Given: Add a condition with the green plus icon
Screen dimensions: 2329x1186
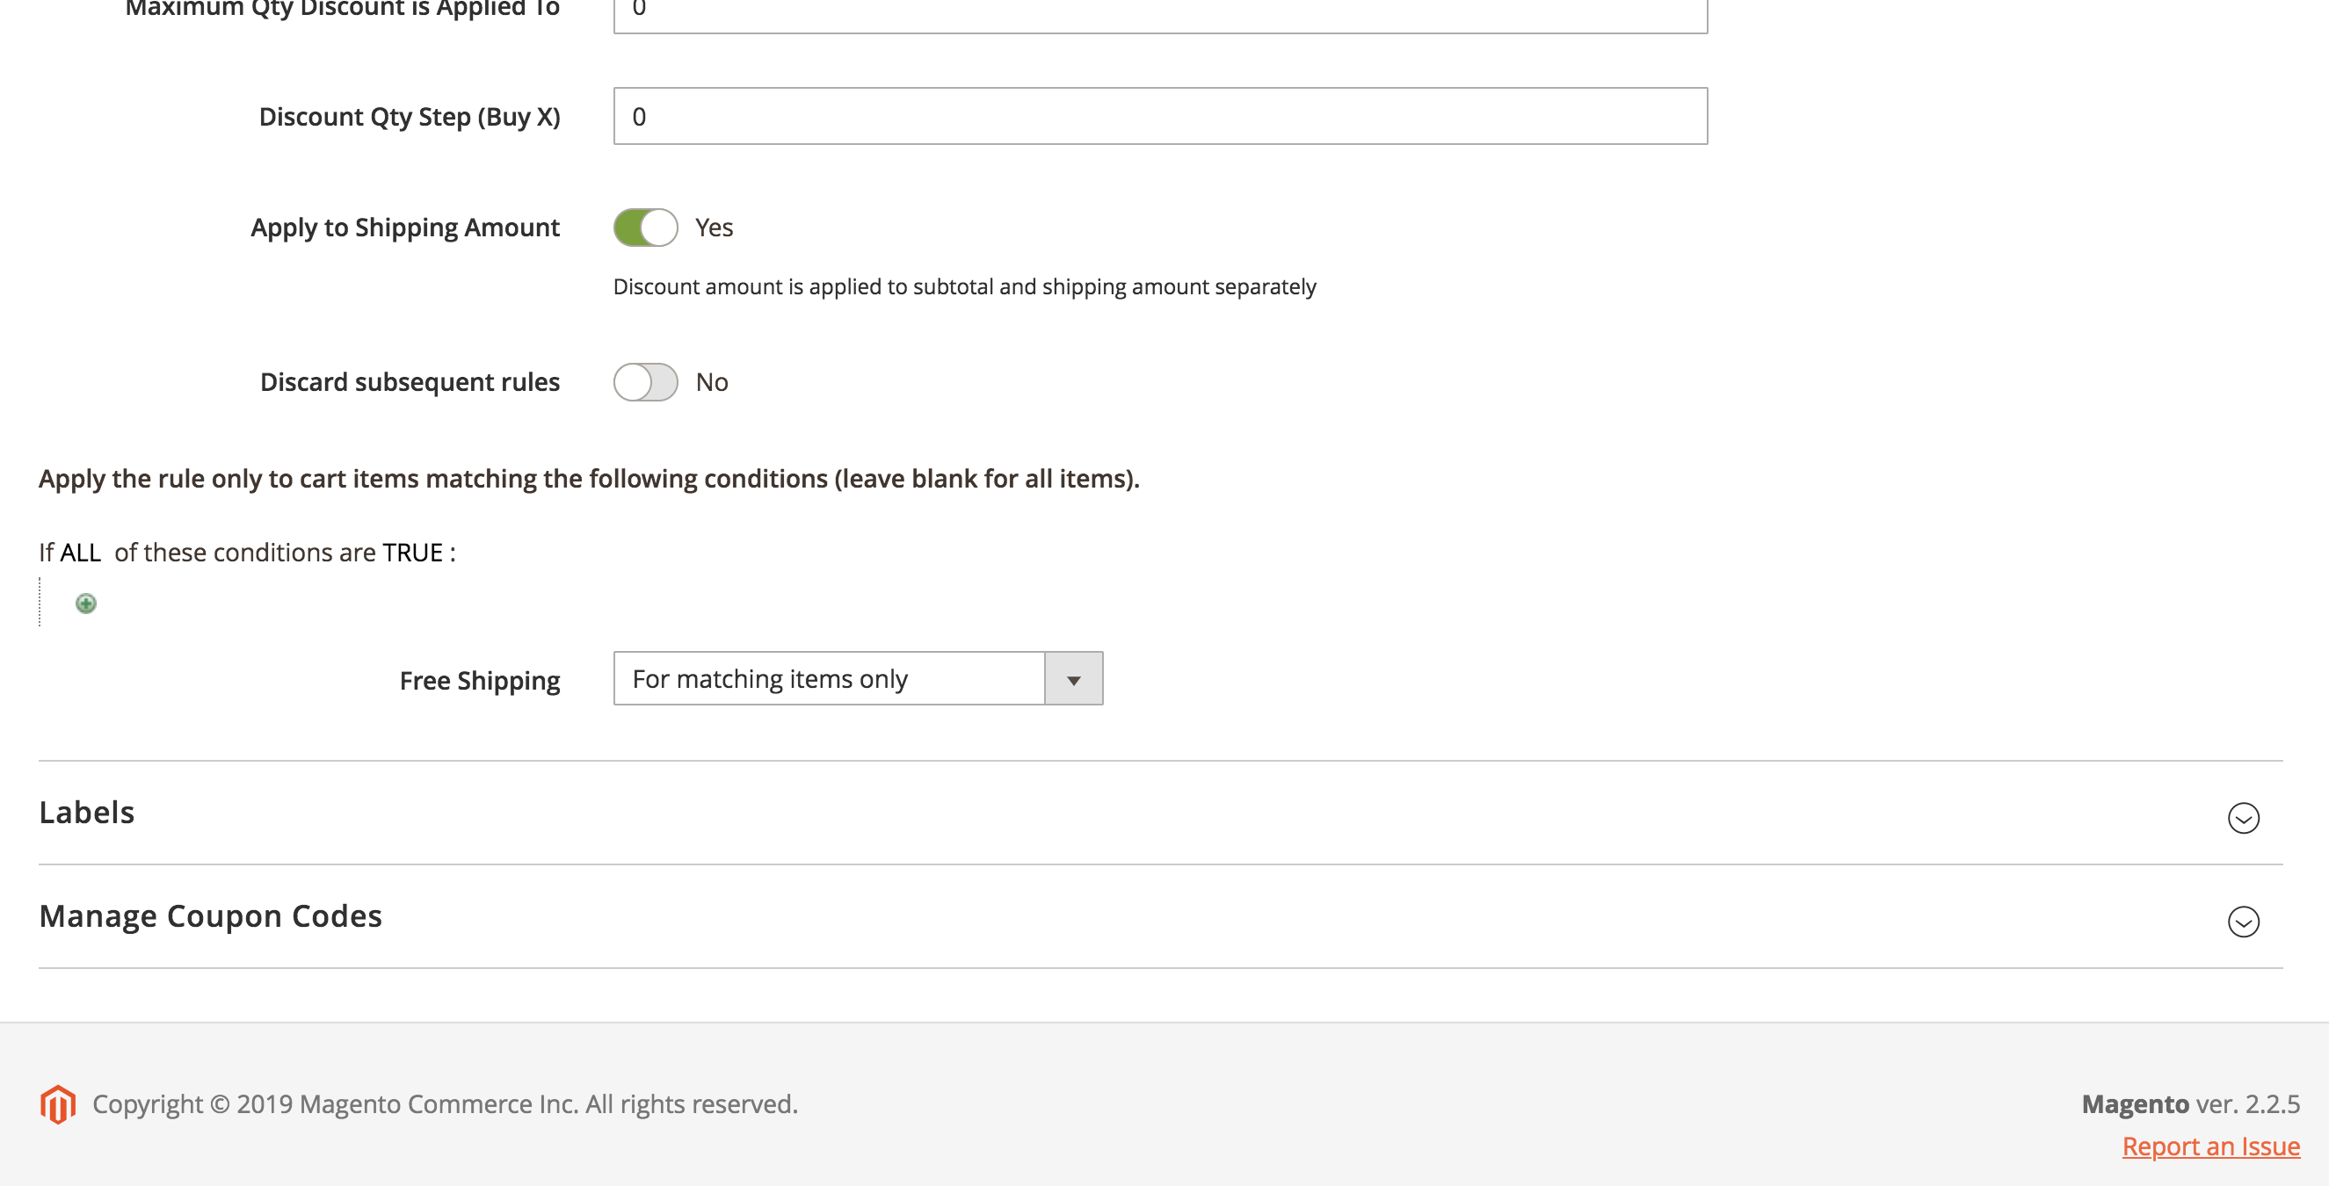Looking at the screenshot, I should tap(86, 603).
